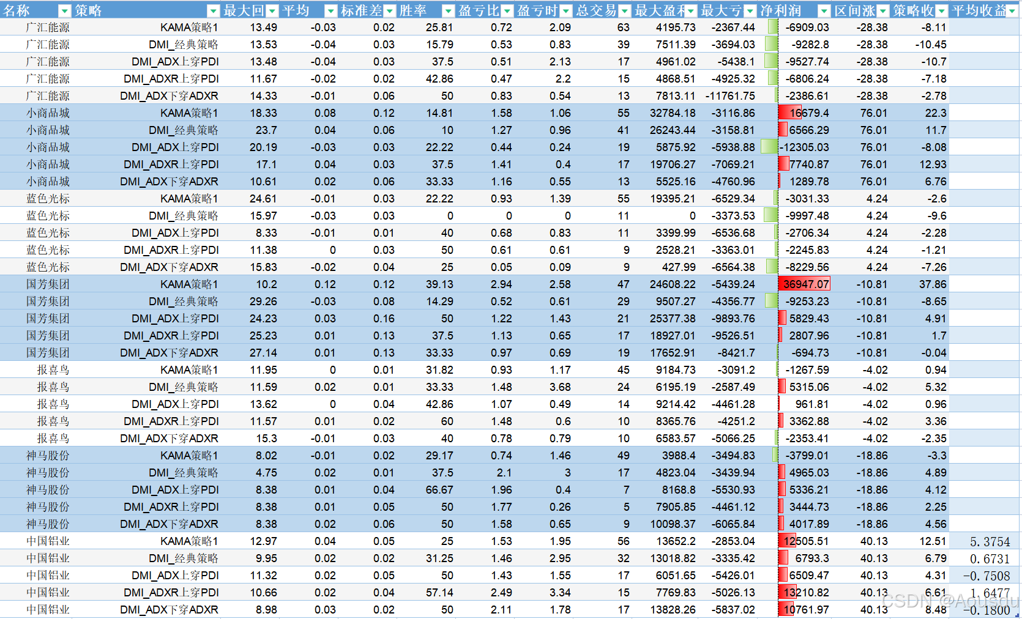This screenshot has height=619, width=1022.
Task: Click KAMA策略1 strategy cell for 报喜鸟
Action: (147, 370)
